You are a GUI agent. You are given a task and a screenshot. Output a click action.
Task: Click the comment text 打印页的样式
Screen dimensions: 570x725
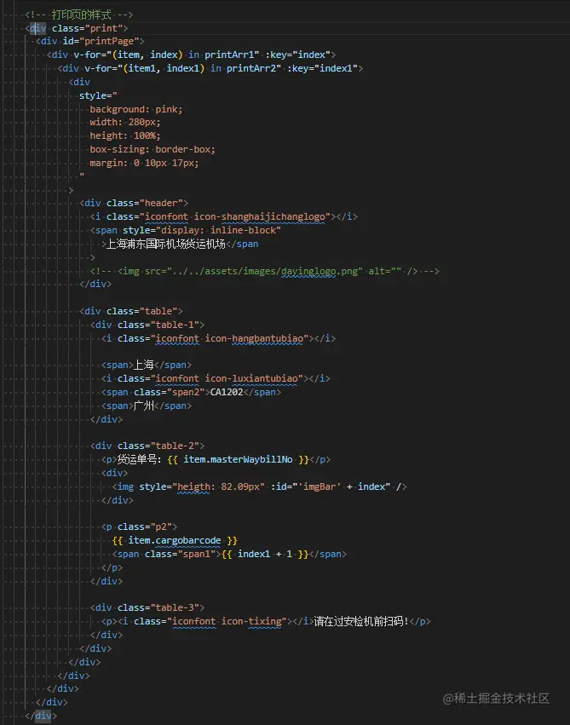(81, 14)
